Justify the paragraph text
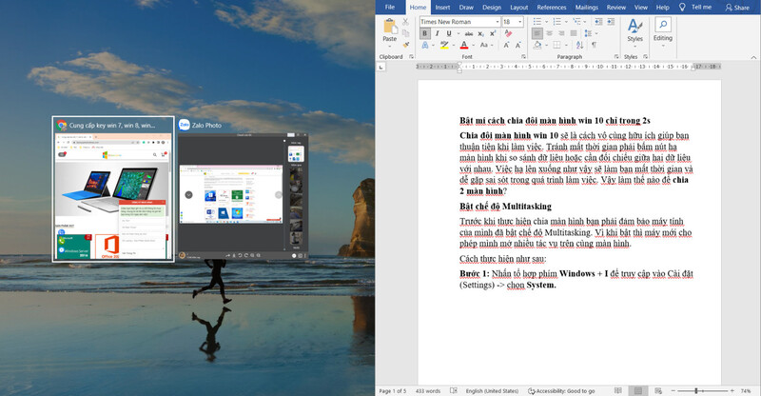761x396 pixels. pyautogui.click(x=574, y=33)
